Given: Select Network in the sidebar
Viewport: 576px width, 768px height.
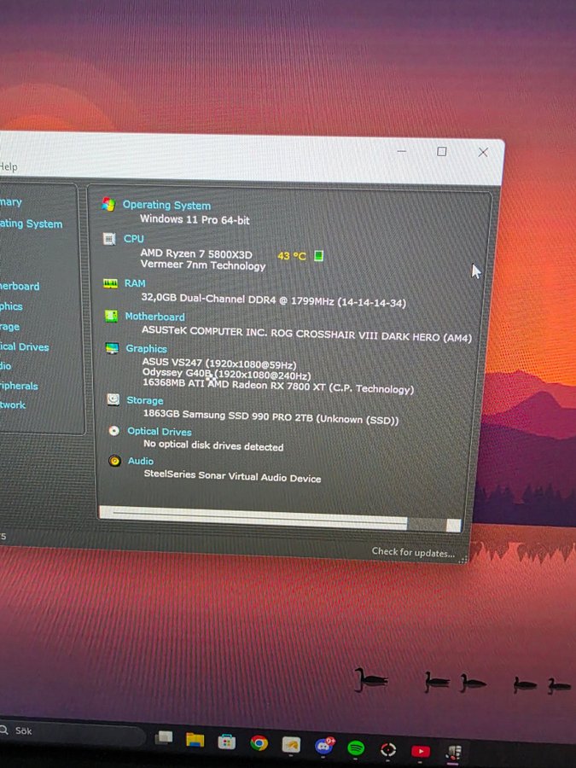Looking at the screenshot, I should pos(13,404).
